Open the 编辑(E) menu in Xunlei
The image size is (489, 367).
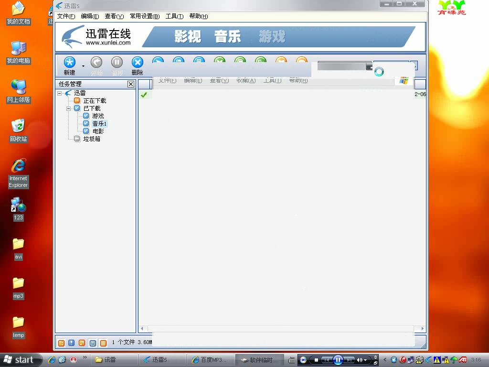90,16
